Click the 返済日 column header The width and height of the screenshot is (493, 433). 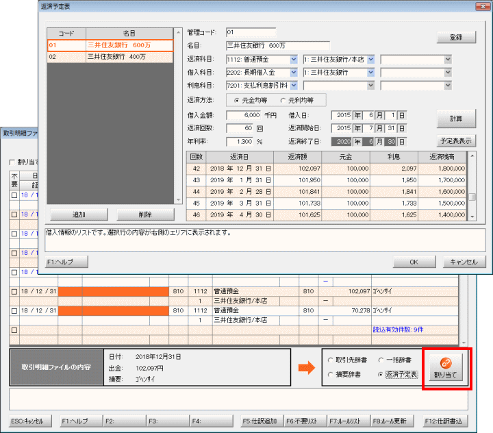pyautogui.click(x=240, y=157)
